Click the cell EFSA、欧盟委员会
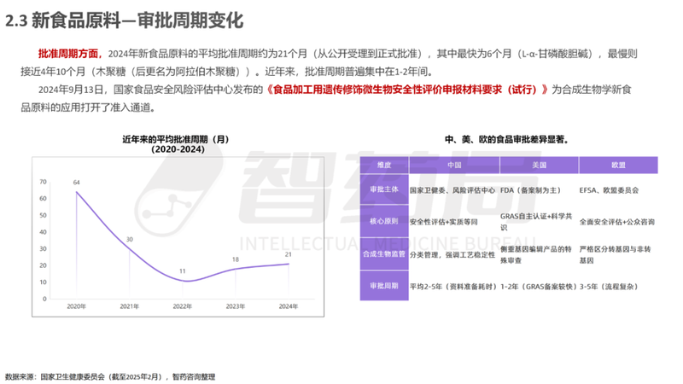 [609, 190]
